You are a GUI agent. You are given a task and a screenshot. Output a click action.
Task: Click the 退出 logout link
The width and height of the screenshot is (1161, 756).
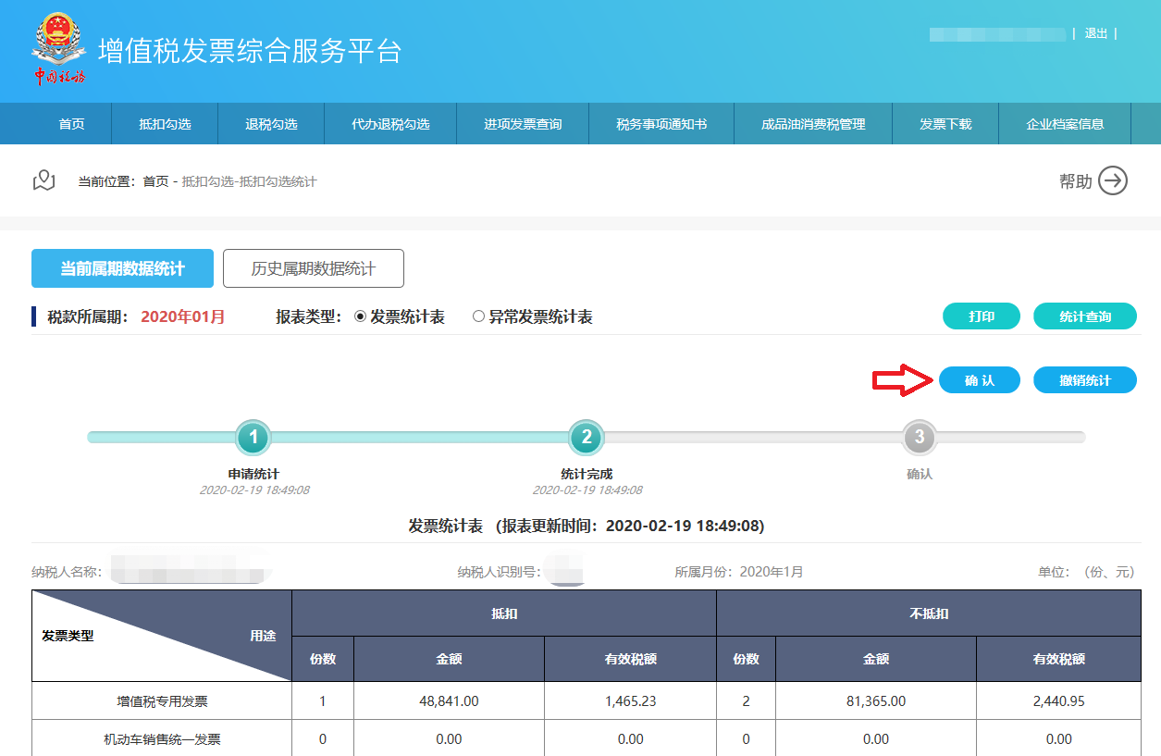tap(1095, 33)
